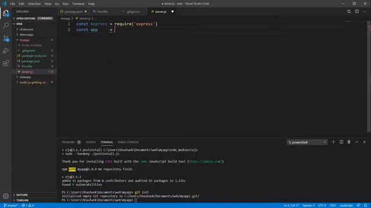Switch to the Output panel tab
The height and width of the screenshot is (208, 371).
coord(90,142)
